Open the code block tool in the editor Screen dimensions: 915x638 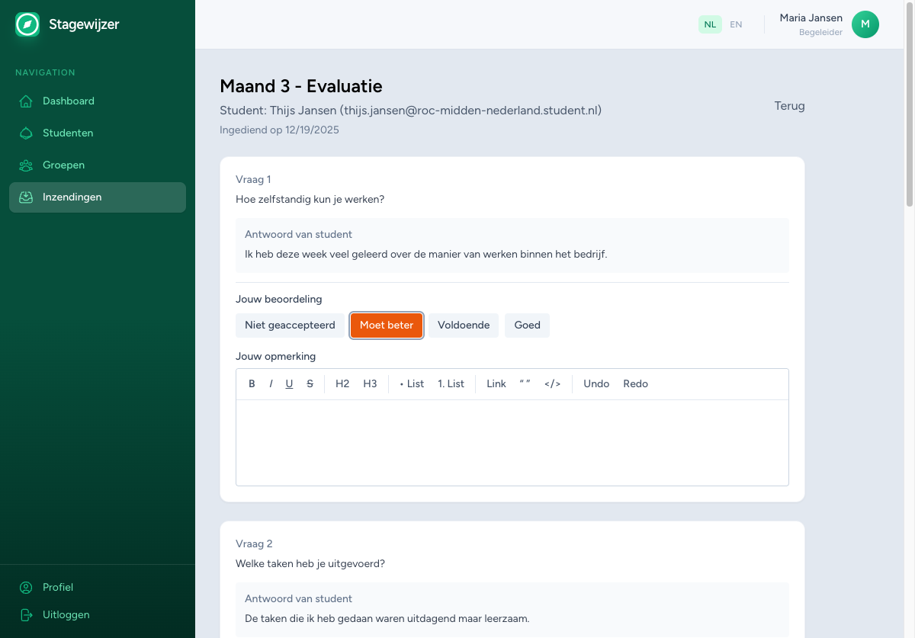(x=552, y=383)
